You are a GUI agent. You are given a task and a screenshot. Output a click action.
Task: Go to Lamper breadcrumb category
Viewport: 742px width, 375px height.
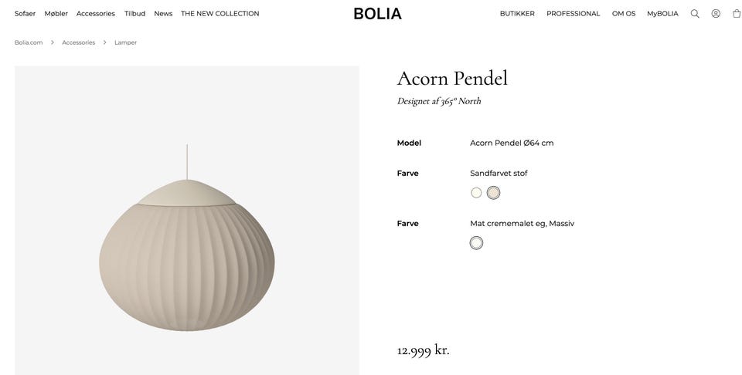pyautogui.click(x=125, y=42)
